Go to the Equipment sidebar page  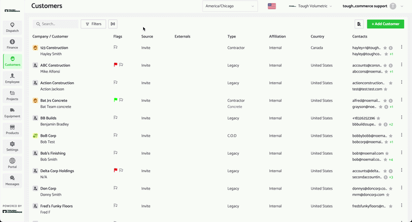(12, 113)
